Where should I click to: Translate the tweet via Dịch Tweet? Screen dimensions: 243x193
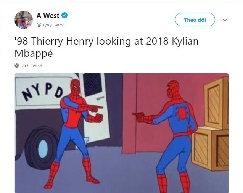[31, 66]
